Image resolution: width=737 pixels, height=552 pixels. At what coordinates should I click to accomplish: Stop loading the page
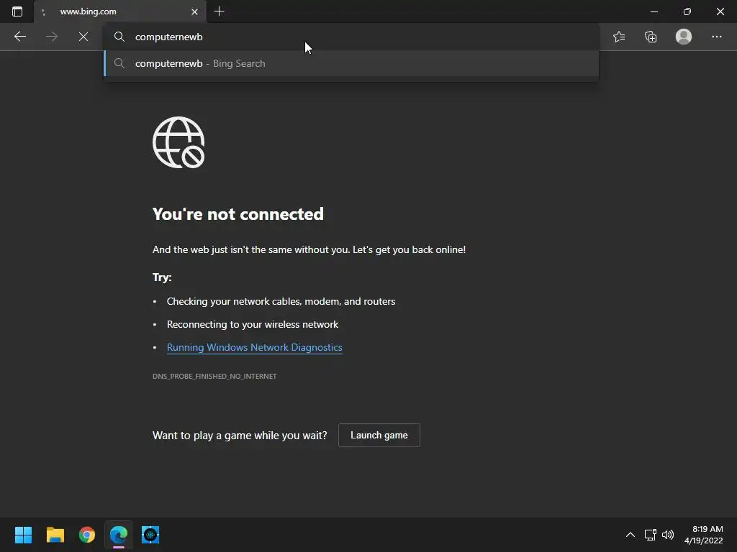coord(83,37)
